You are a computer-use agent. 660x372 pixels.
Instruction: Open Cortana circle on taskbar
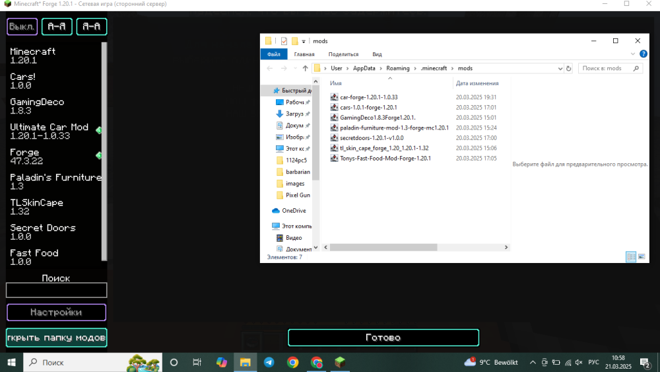(174, 362)
